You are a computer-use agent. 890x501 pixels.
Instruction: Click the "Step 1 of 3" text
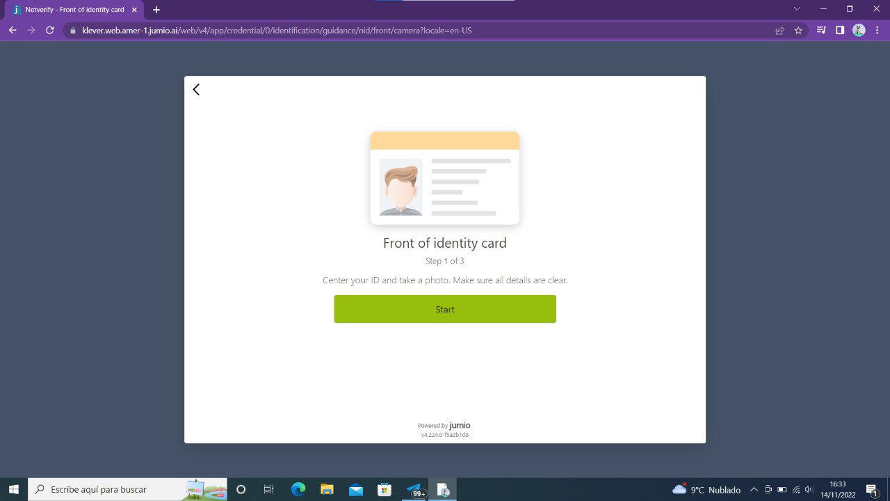pos(445,262)
